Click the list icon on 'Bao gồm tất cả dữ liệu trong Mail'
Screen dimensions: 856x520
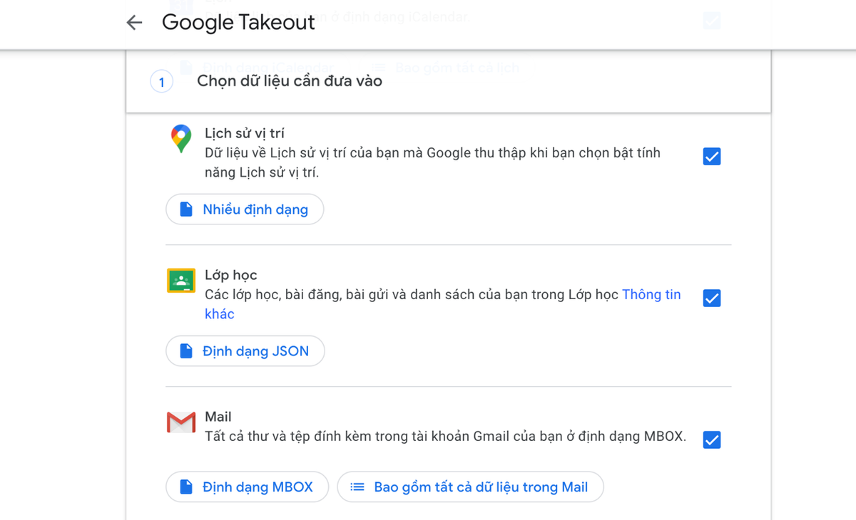(357, 487)
